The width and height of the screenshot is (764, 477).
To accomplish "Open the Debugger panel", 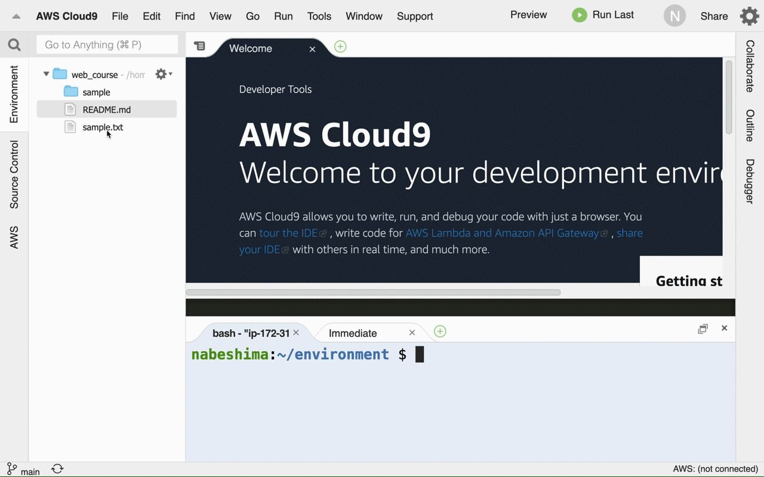I will coord(750,181).
